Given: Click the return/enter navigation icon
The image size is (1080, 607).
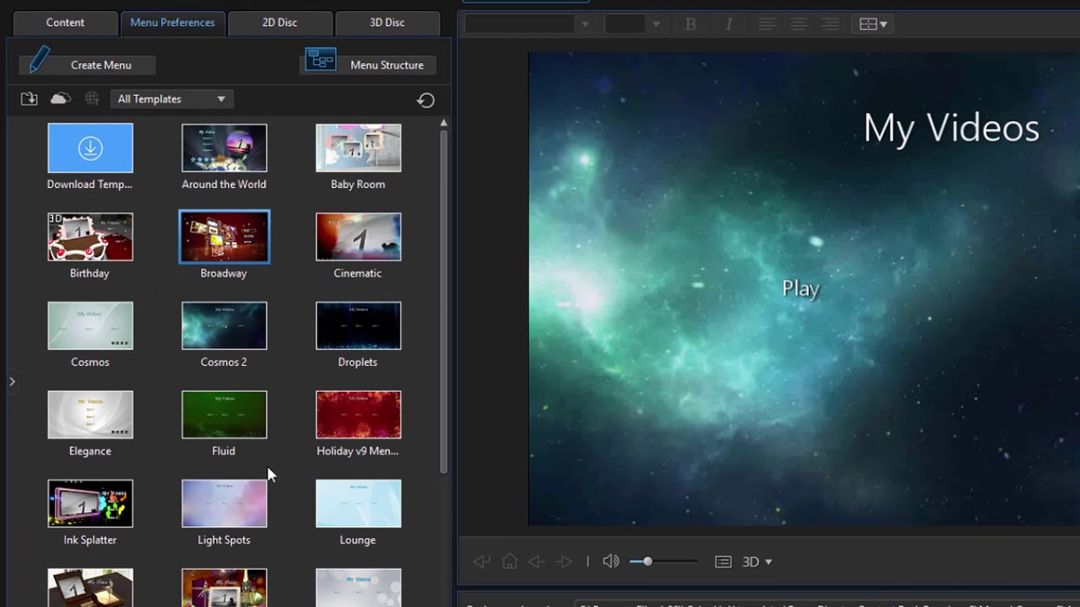Looking at the screenshot, I should coord(482,561).
